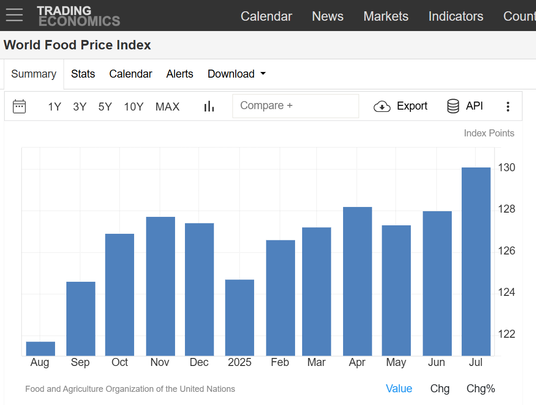Select the 10Y range option

(x=134, y=107)
